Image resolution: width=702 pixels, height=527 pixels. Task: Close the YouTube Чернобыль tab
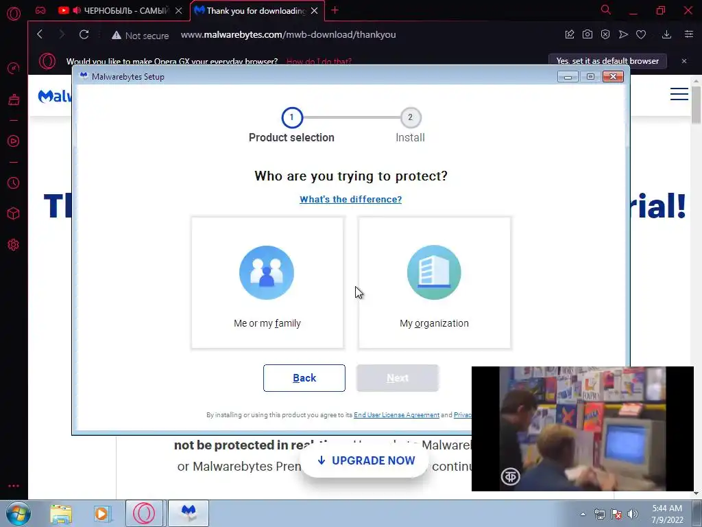click(179, 11)
